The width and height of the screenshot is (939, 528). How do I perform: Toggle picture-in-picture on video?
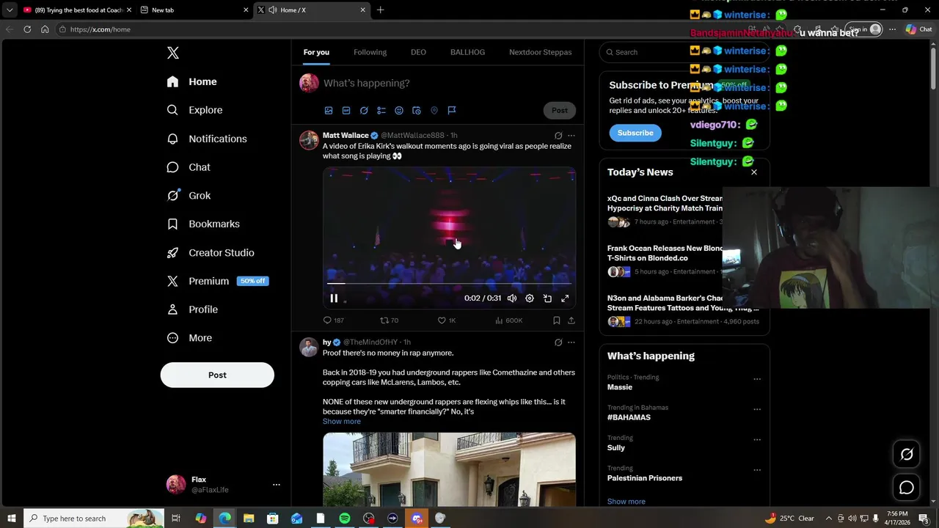pyautogui.click(x=547, y=298)
